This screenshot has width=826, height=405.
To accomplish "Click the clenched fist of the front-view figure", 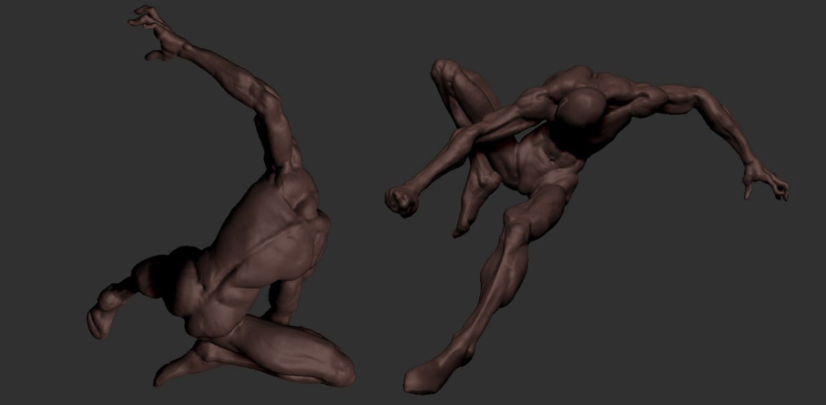I will click(x=403, y=200).
